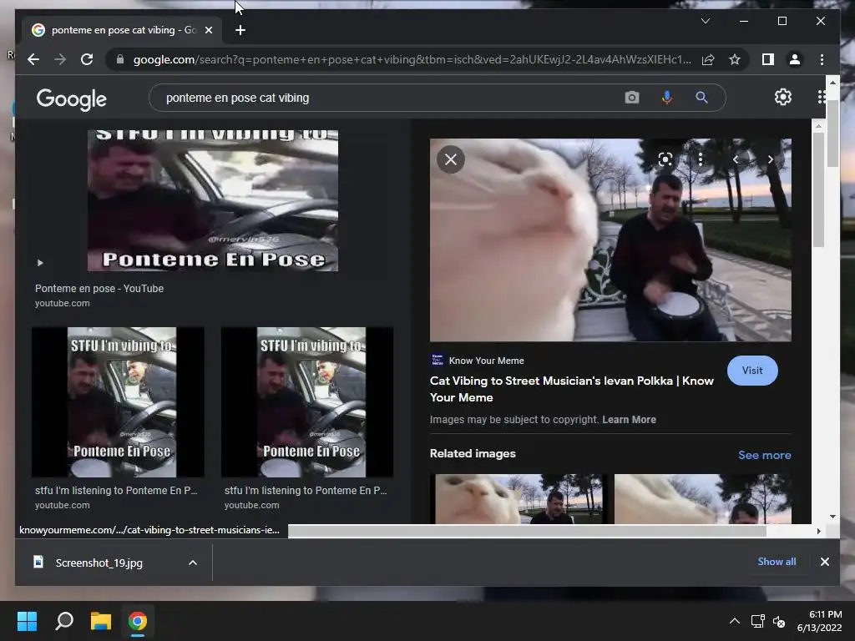Expand Screenshot_19.jpg download options chevron
This screenshot has height=641, width=855.
pyautogui.click(x=193, y=563)
